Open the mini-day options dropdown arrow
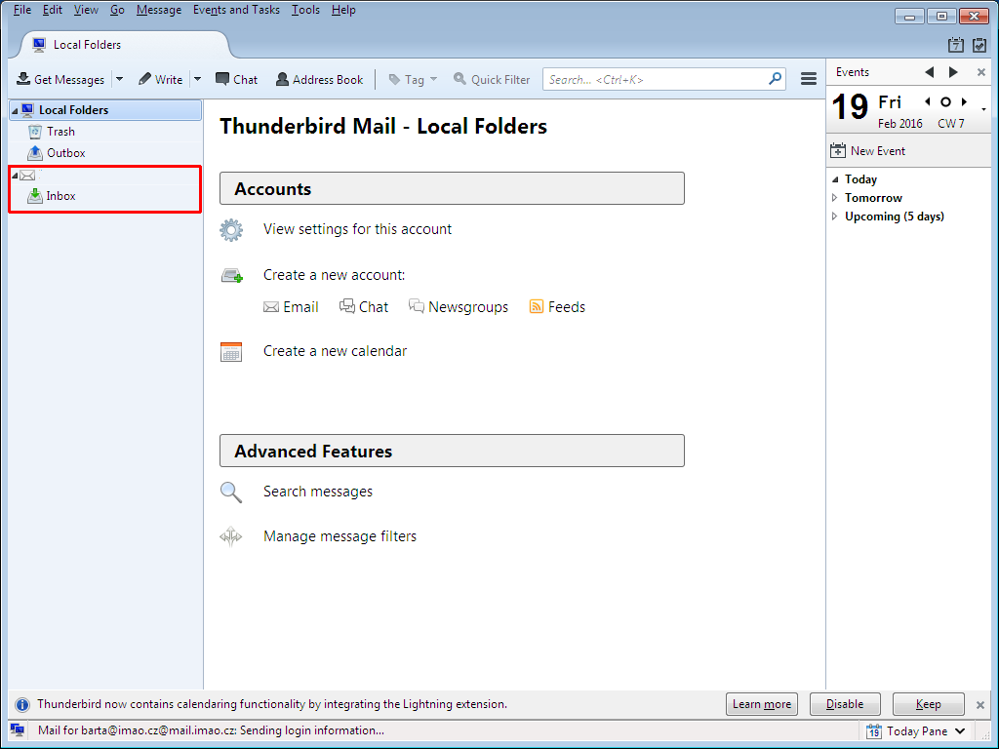This screenshot has width=999, height=749. coord(984,109)
